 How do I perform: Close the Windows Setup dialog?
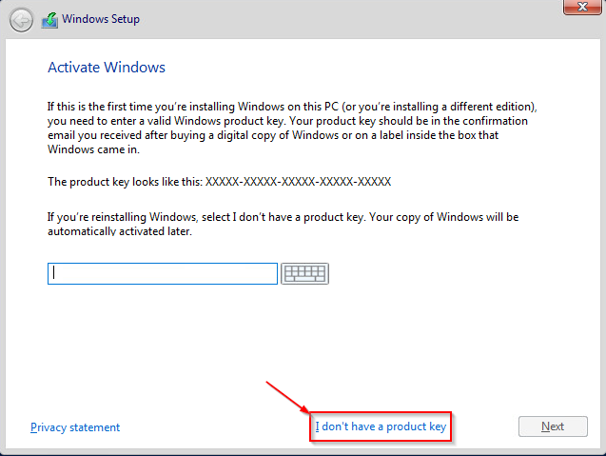pyautogui.click(x=582, y=7)
